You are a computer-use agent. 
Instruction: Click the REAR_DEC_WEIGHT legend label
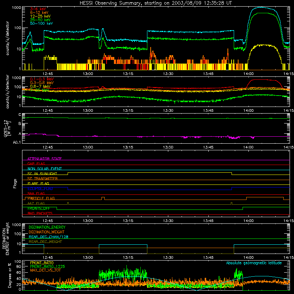pos(45,242)
